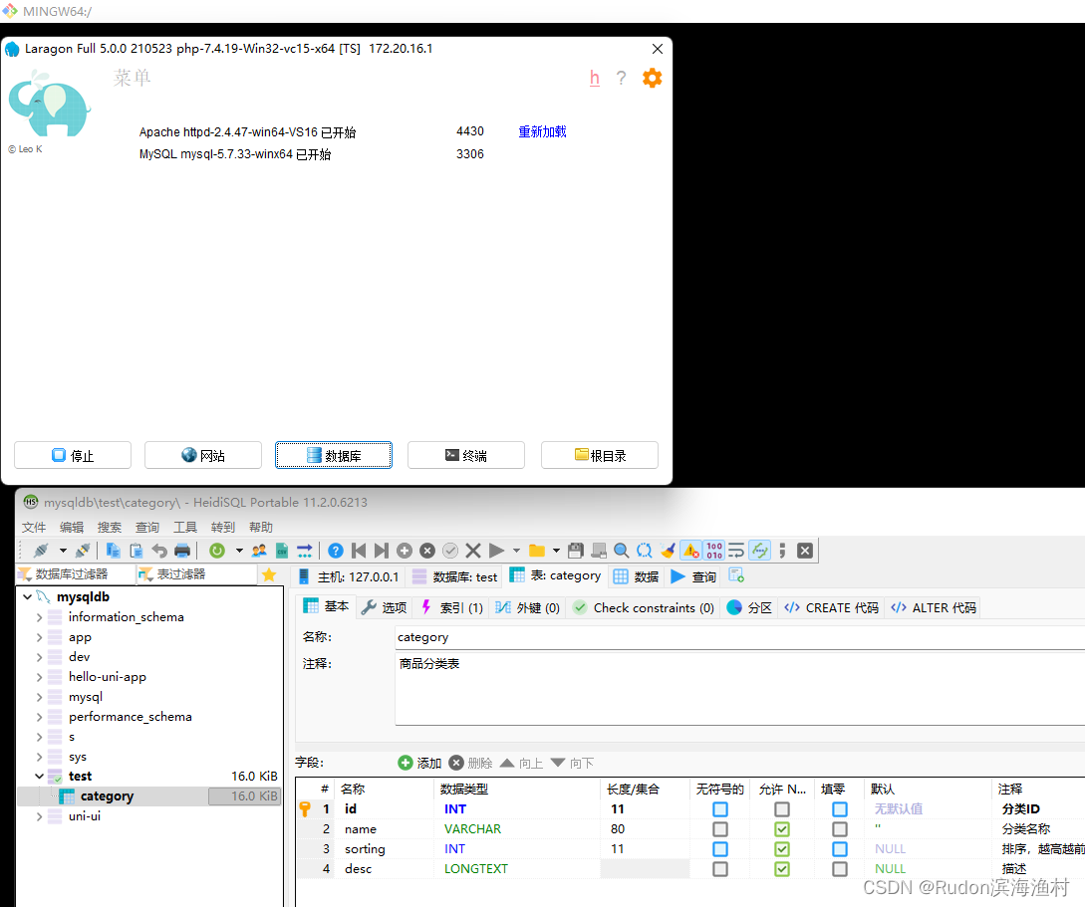Click the new query tab icon

tap(736, 575)
